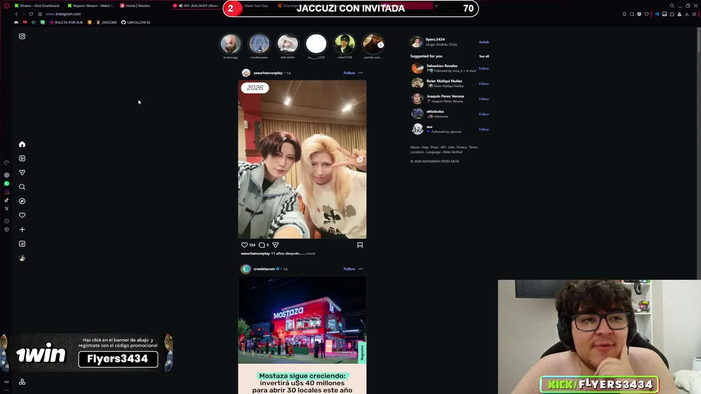Follow cronistacom from the post header

coord(349,269)
